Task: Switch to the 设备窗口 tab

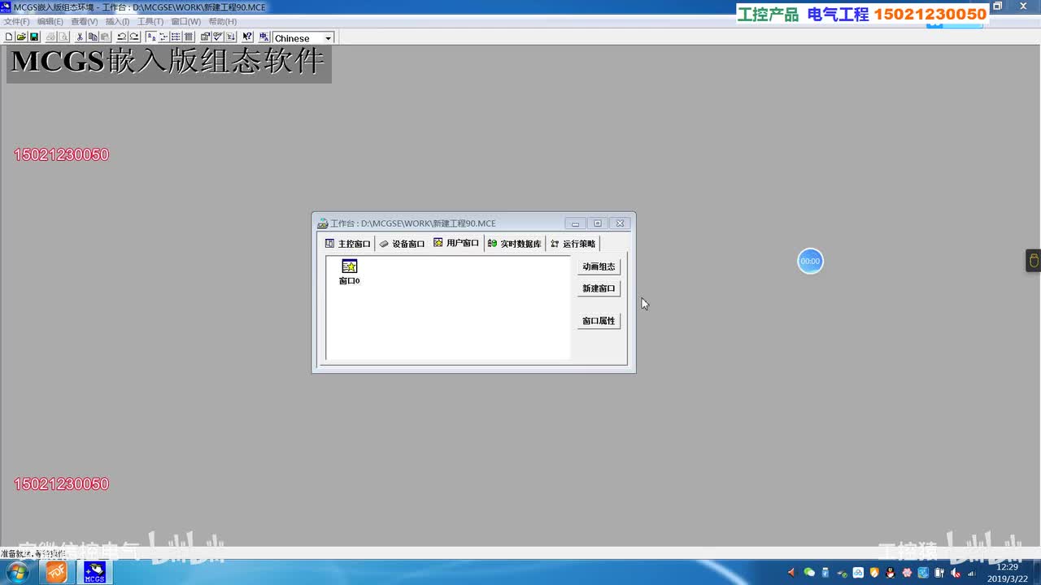Action: point(403,244)
